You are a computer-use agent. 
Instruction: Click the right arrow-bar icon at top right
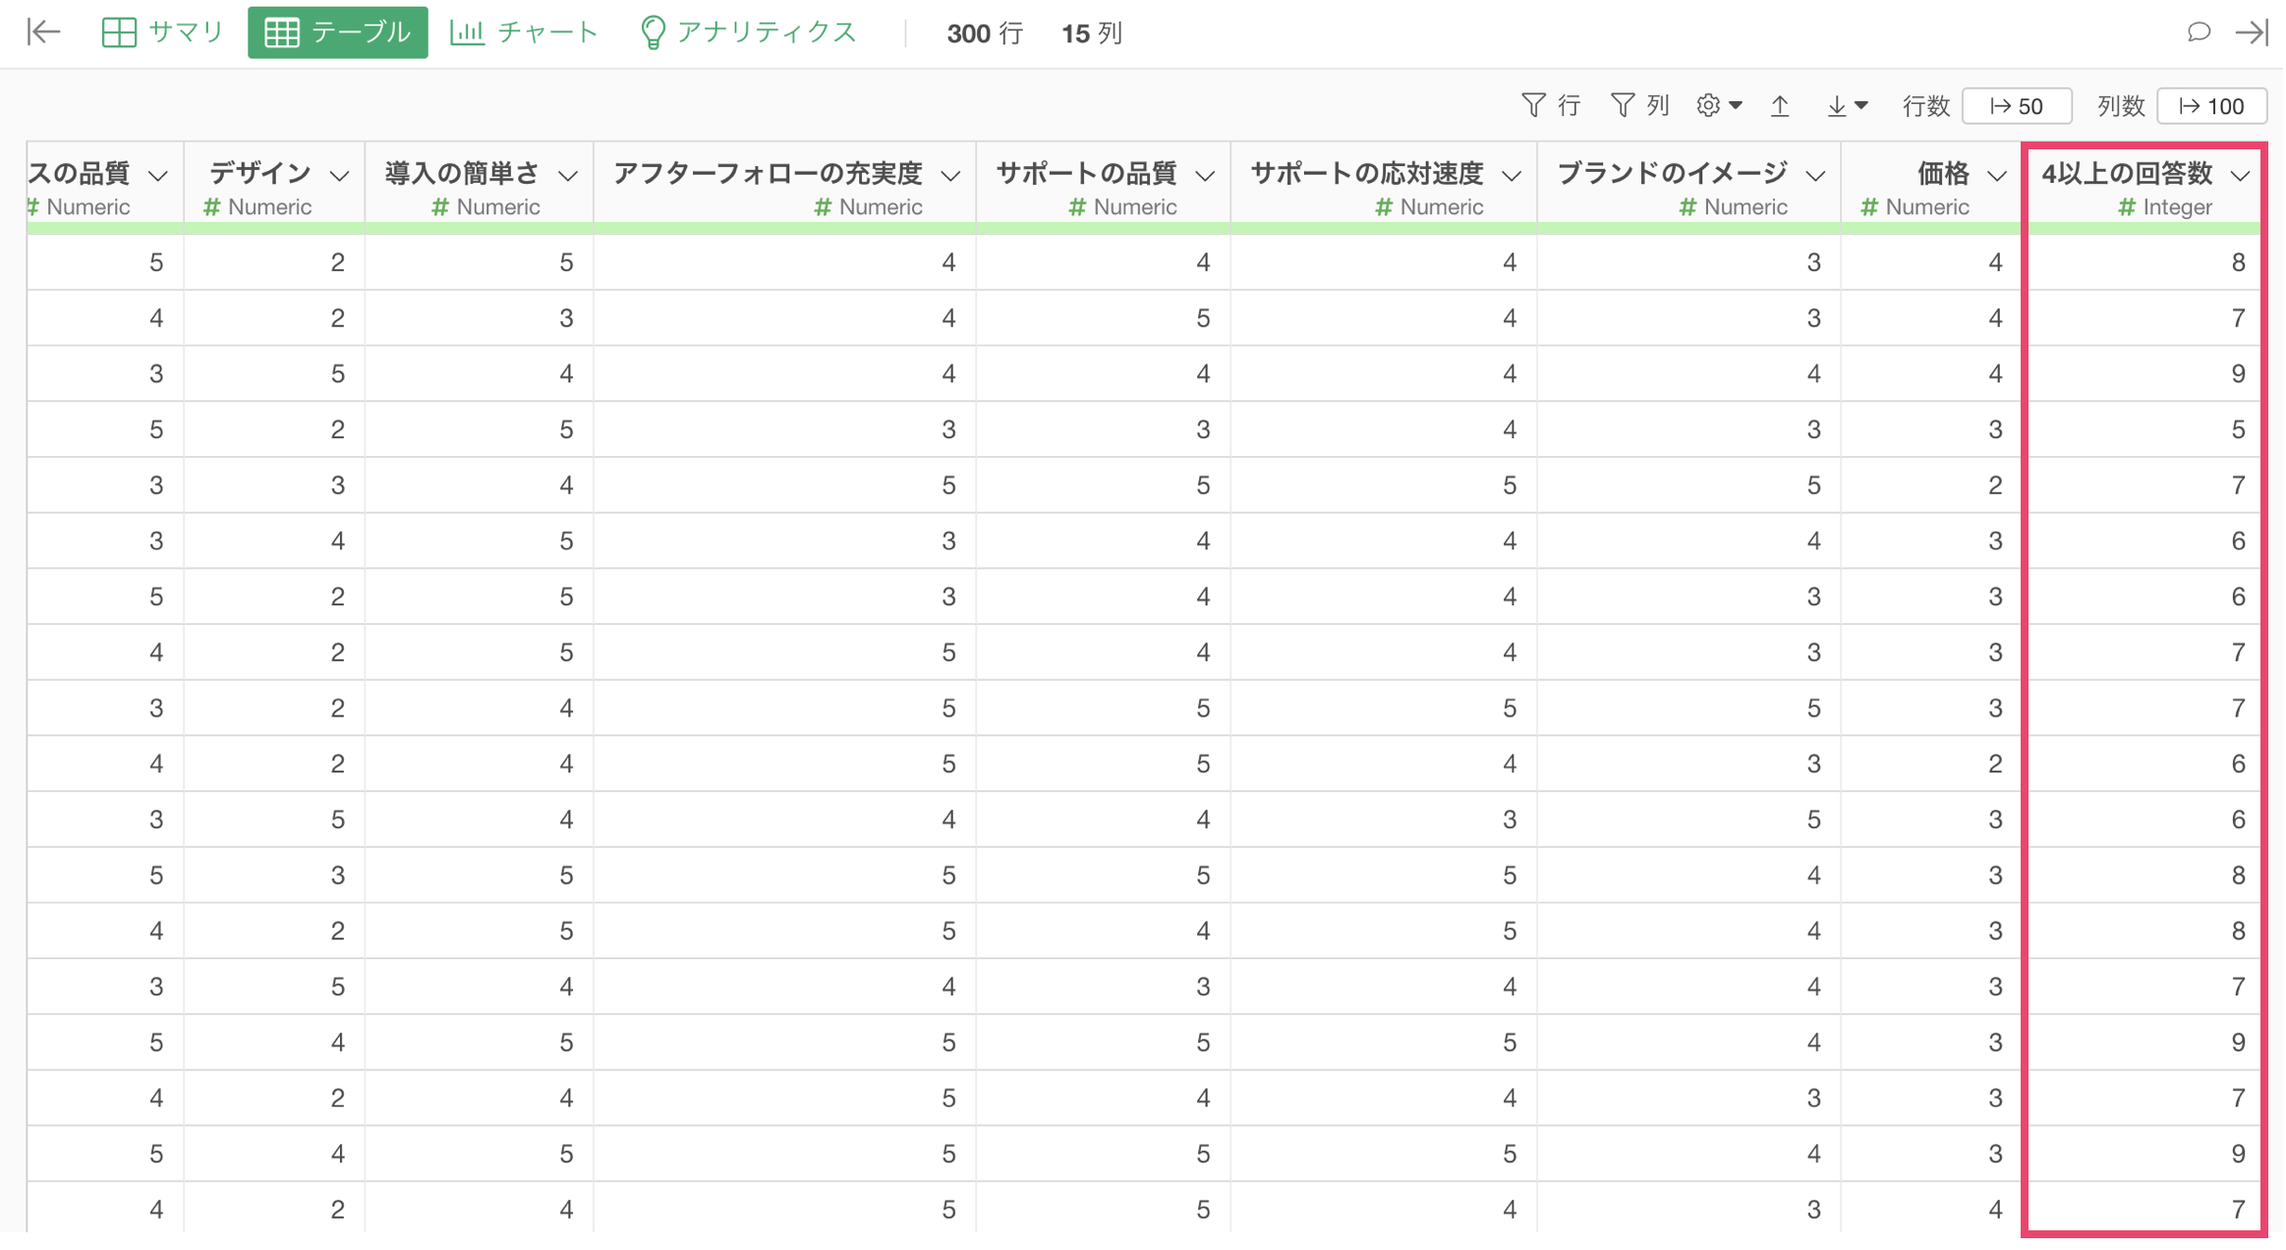[x=2252, y=32]
